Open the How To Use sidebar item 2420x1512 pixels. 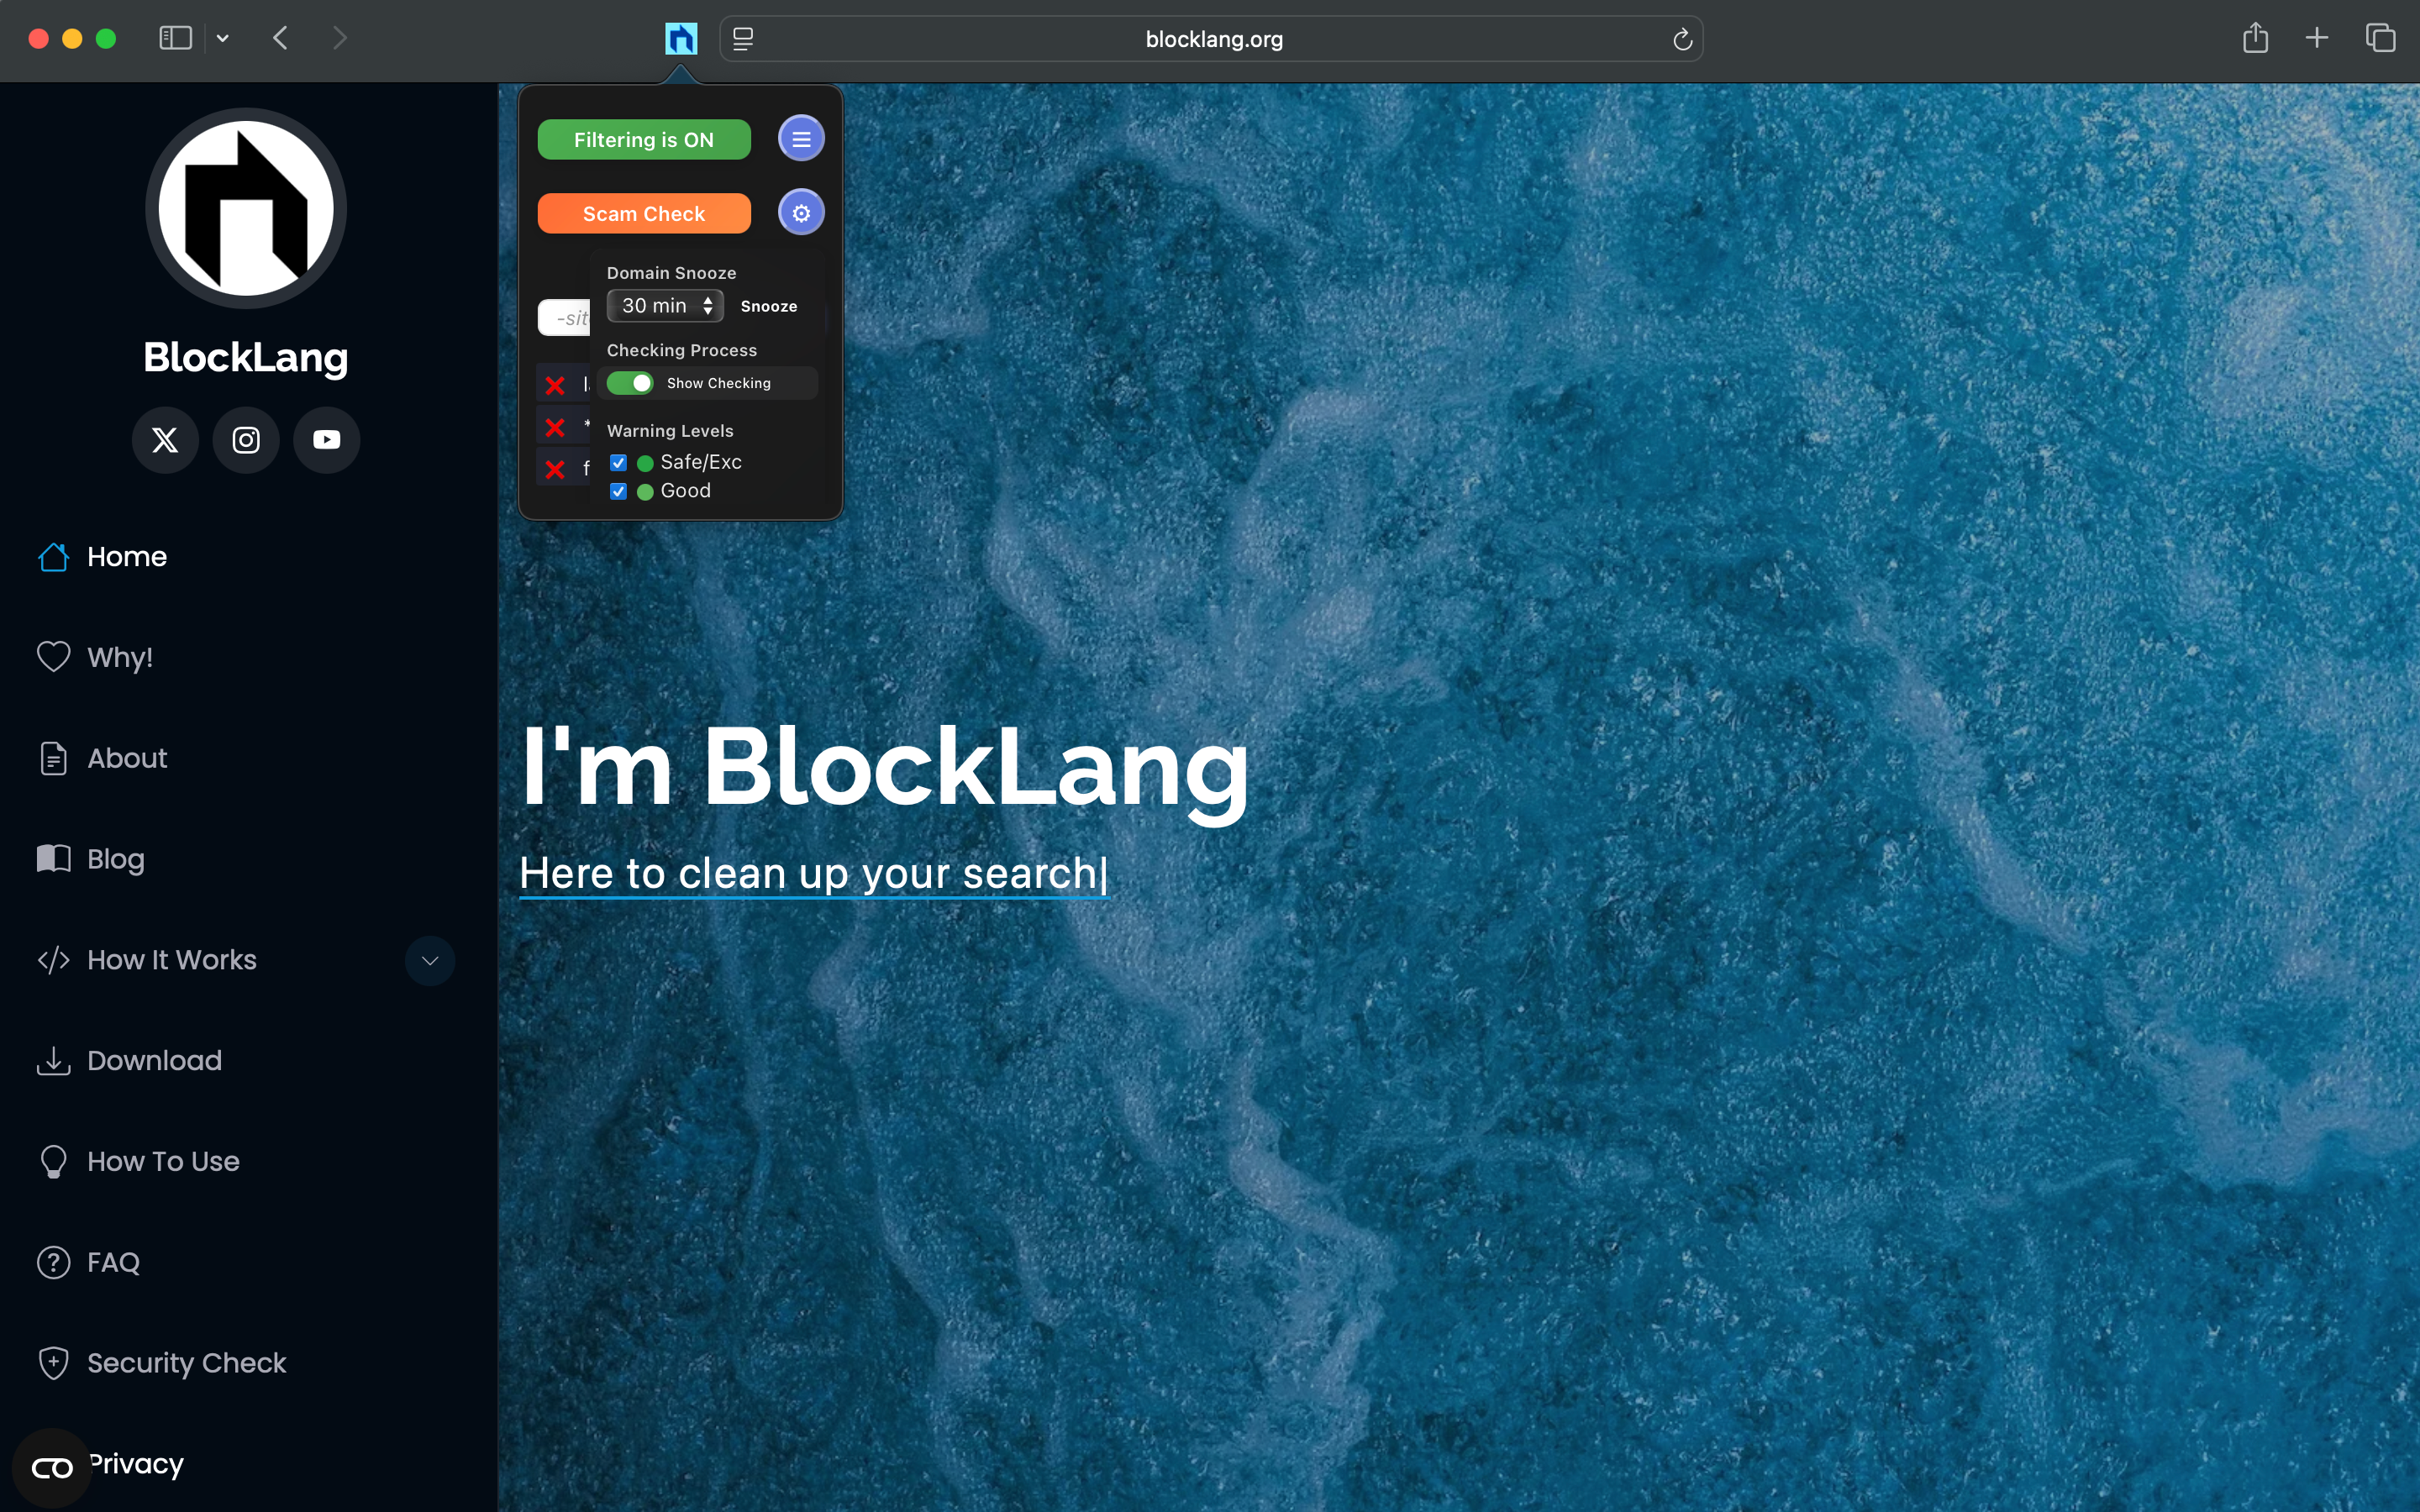click(163, 1162)
